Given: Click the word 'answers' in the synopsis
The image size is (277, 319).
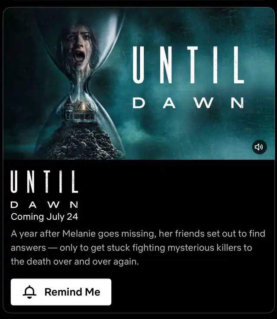Looking at the screenshot, I should [29, 248].
